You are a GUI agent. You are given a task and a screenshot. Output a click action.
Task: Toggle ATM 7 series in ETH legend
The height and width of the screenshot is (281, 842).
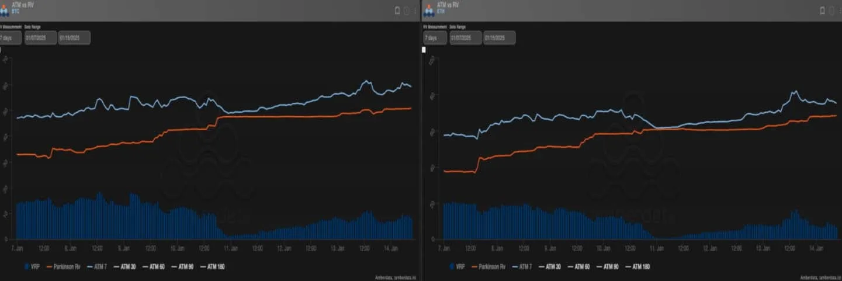click(x=522, y=266)
